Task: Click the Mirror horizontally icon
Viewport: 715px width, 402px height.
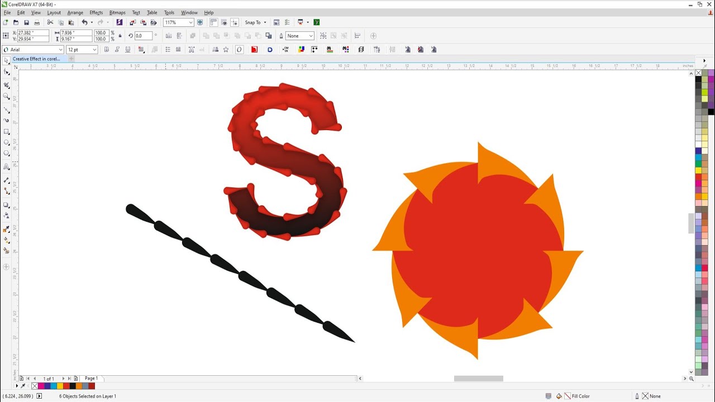Action: click(168, 36)
